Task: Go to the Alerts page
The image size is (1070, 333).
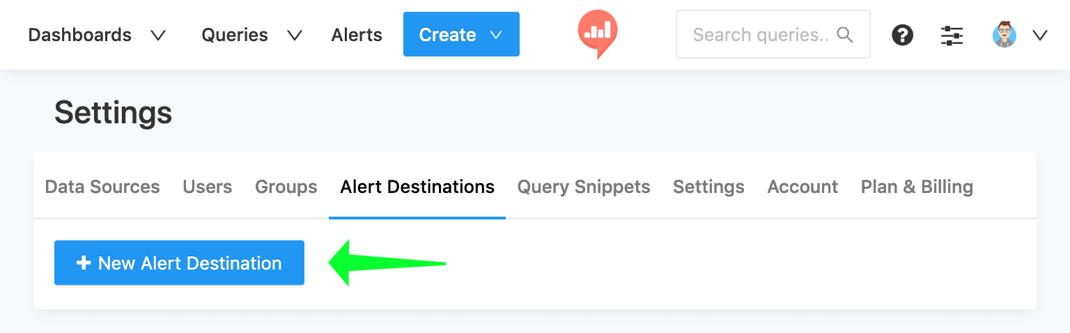Action: (x=357, y=35)
